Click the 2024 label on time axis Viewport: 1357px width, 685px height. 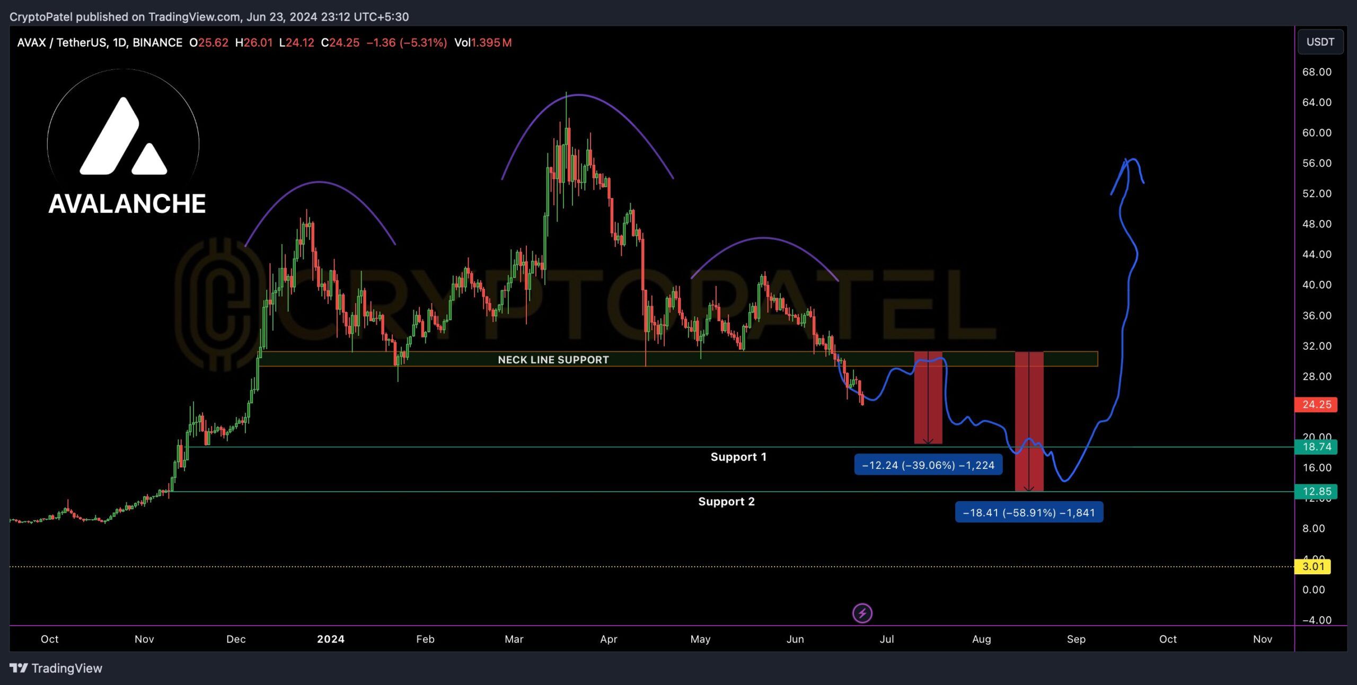(330, 639)
